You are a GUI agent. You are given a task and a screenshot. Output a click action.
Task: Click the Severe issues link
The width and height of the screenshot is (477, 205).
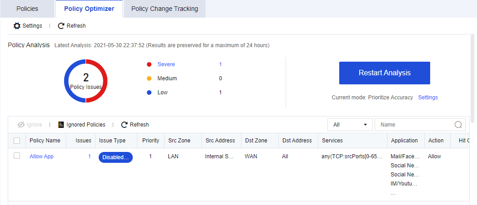(x=166, y=64)
